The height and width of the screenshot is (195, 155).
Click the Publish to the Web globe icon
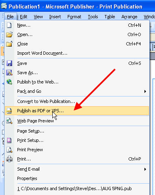pyautogui.click(x=9, y=82)
